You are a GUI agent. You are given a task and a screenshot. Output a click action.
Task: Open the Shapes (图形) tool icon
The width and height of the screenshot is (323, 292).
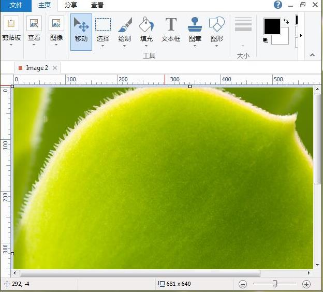217,24
